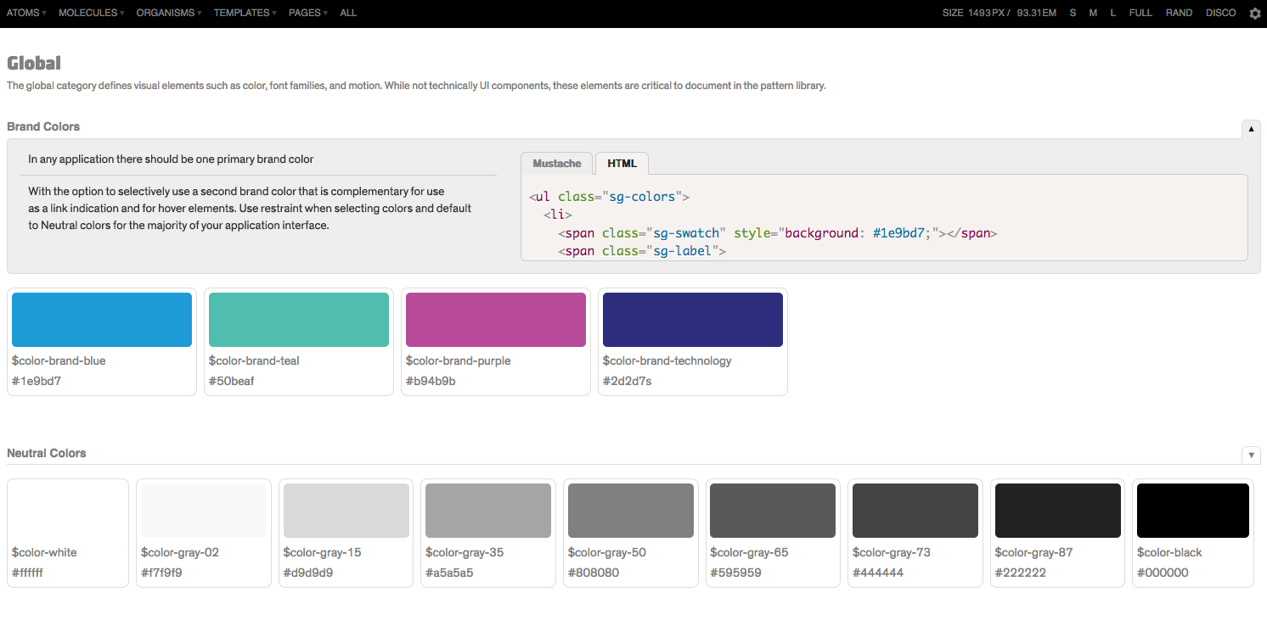
Task: Click the sg-swatch span code line
Action: [x=777, y=233]
